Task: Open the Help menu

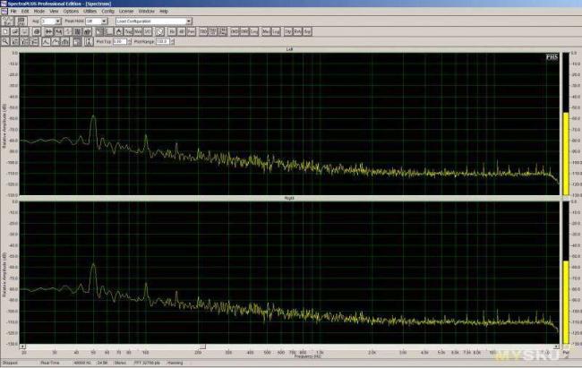Action: (x=164, y=11)
